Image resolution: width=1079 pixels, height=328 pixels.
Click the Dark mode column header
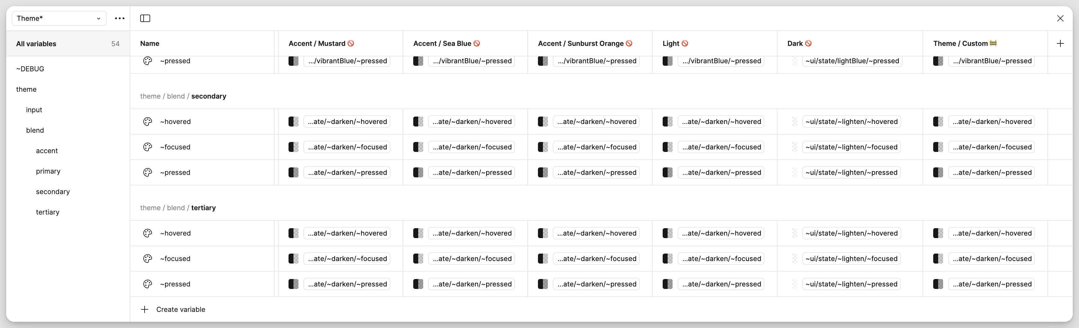click(x=849, y=43)
